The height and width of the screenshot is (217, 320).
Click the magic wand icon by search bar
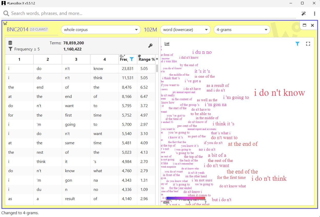click(304, 14)
